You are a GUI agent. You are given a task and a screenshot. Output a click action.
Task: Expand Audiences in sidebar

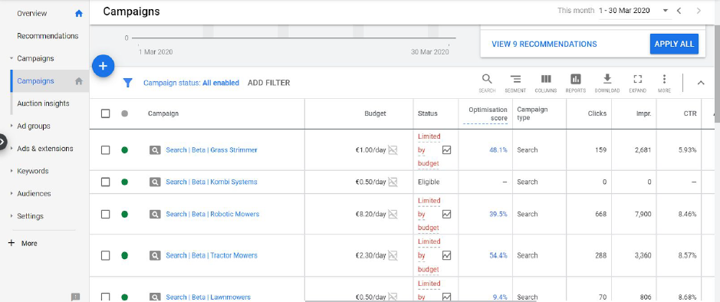11,194
